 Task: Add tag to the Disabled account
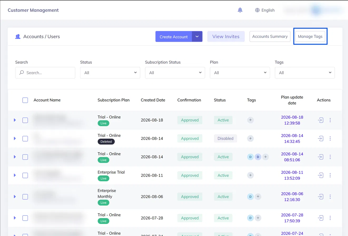pyautogui.click(x=250, y=139)
